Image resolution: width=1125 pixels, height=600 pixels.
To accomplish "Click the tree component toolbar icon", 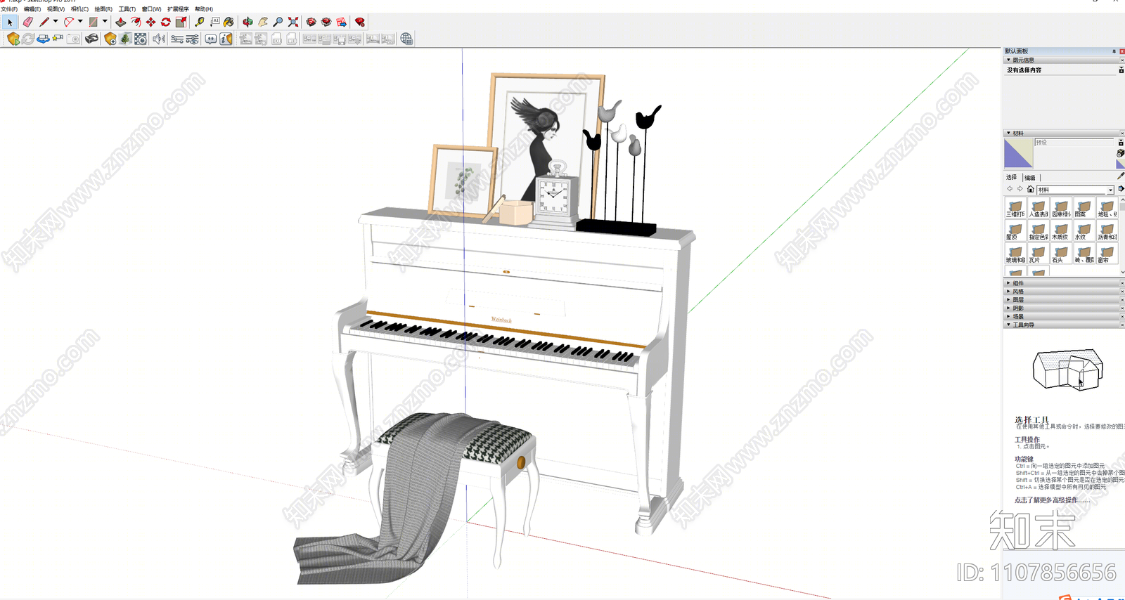I will (125, 39).
